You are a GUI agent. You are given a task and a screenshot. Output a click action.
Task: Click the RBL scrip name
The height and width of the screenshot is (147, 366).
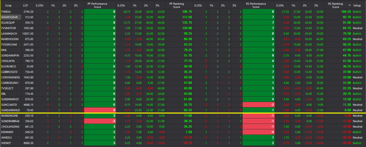pyautogui.click(x=4, y=94)
